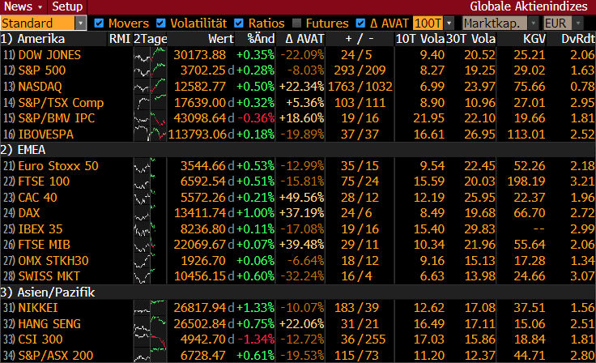Screen dimensions: 596x363
Task: Open the News menu
Action: pyautogui.click(x=23, y=6)
